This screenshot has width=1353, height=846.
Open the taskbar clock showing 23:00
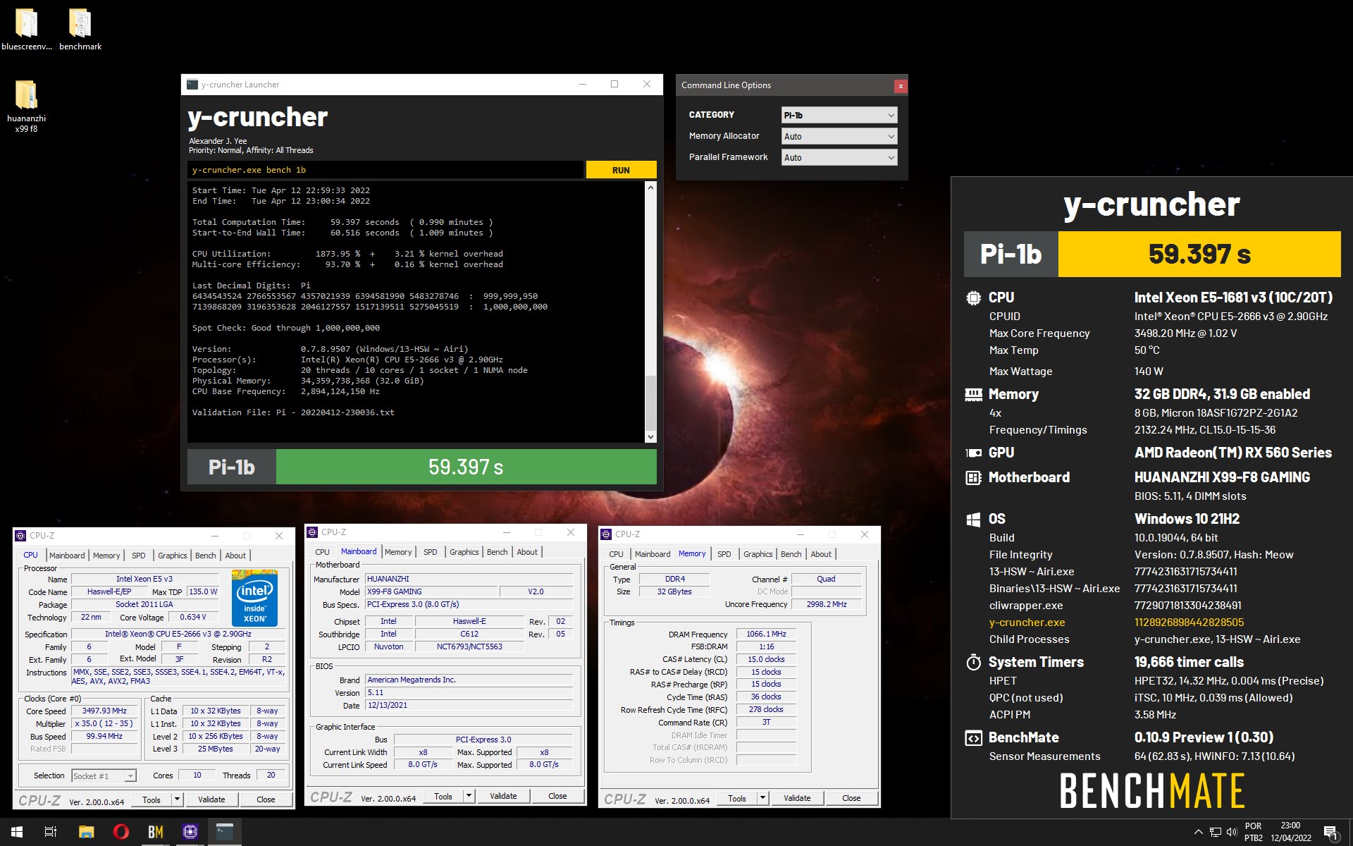click(1290, 832)
